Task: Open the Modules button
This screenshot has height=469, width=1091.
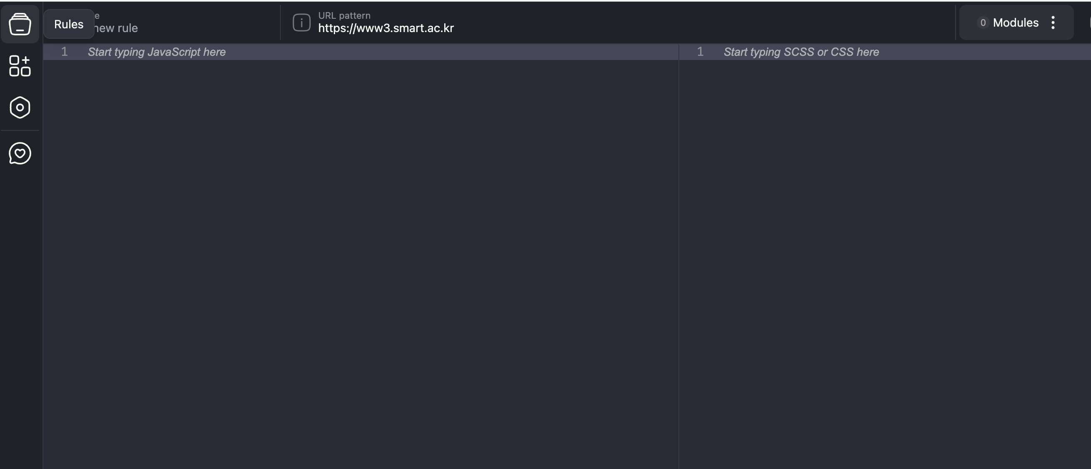Action: point(1015,22)
